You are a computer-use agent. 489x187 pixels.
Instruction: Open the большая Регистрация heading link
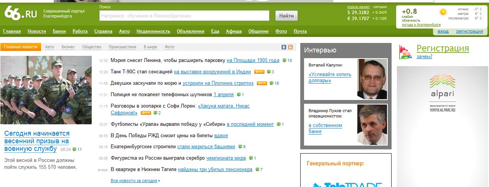(x=443, y=48)
